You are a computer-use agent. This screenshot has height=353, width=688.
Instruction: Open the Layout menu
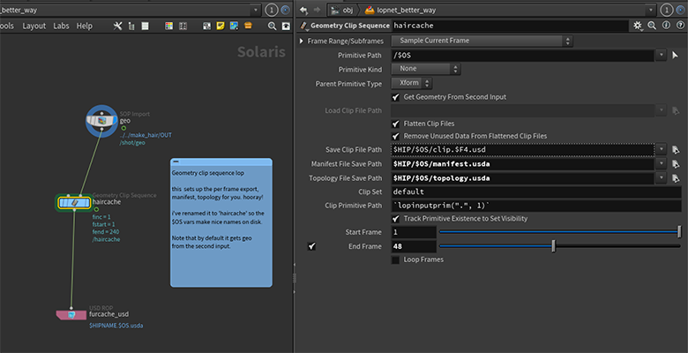pos(34,26)
